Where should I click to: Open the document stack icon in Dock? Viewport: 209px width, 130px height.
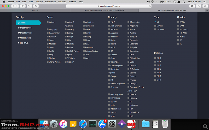(x=155, y=124)
